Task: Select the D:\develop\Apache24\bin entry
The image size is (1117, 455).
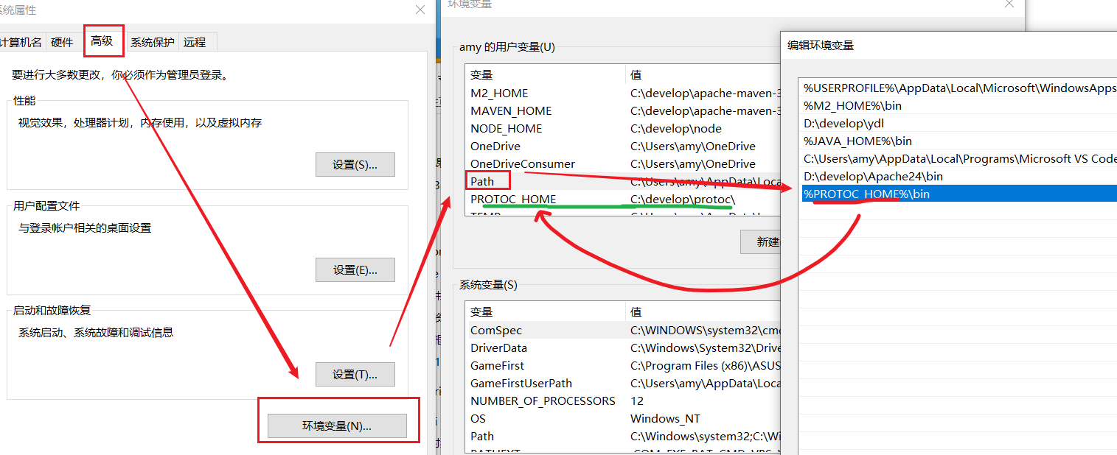Action: click(958, 176)
